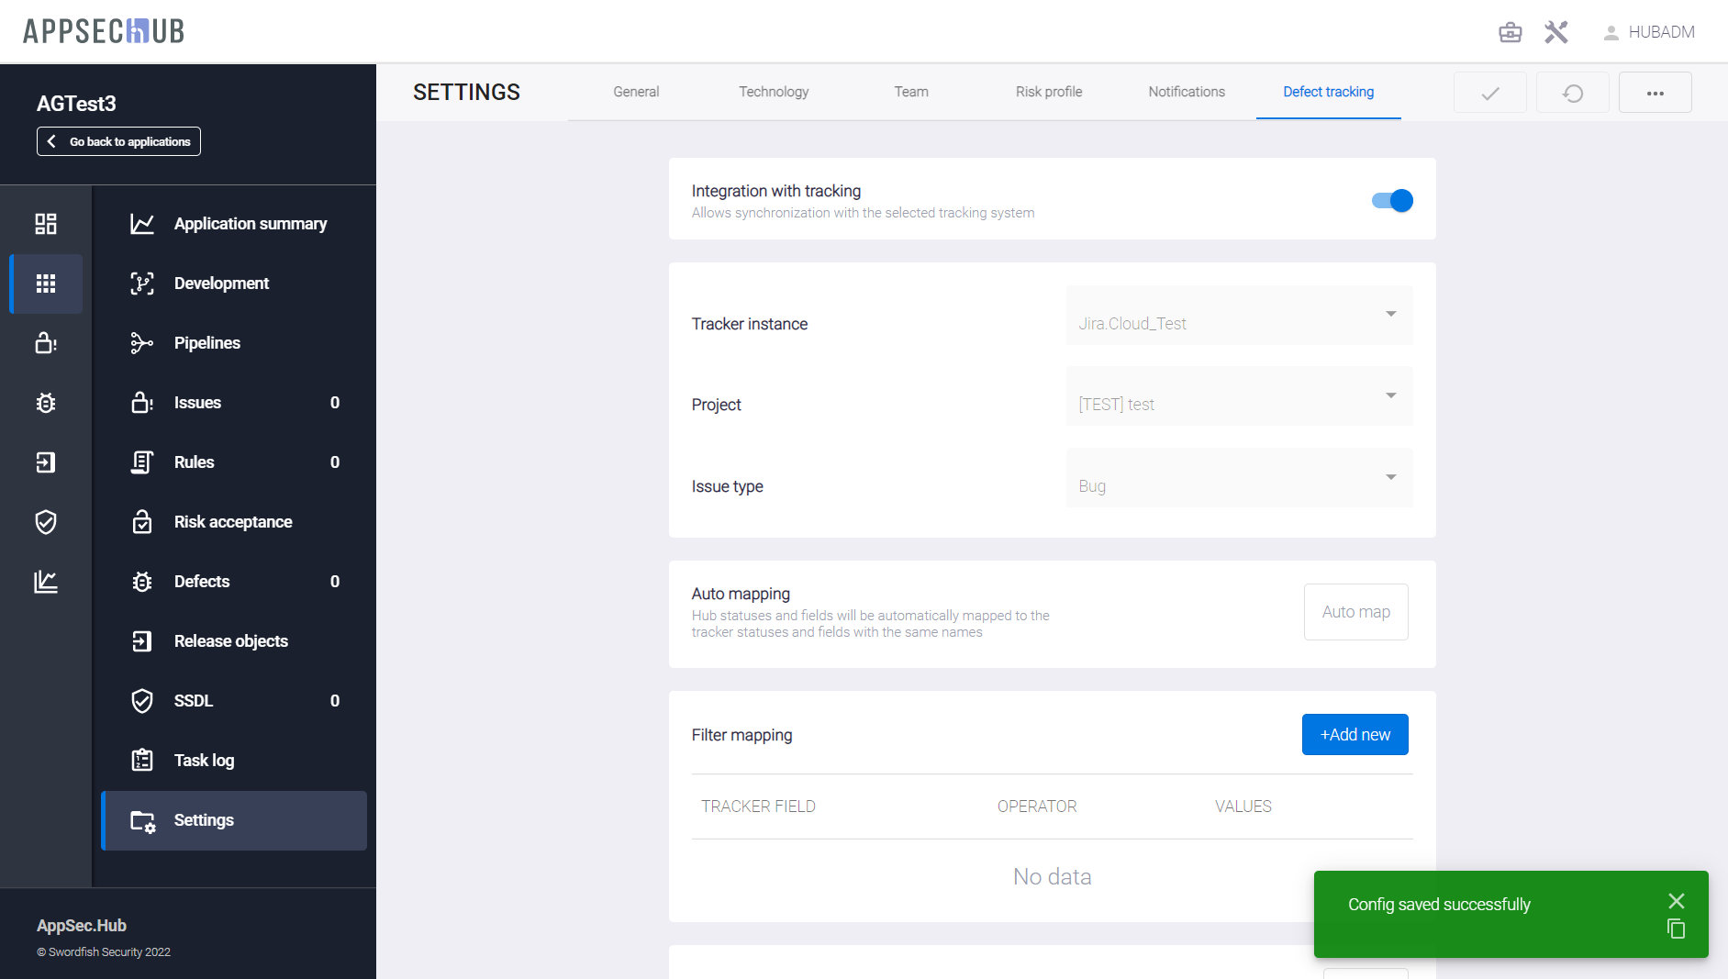Select the applications grid icon in sidebar
This screenshot has height=979, width=1728.
pyautogui.click(x=46, y=284)
